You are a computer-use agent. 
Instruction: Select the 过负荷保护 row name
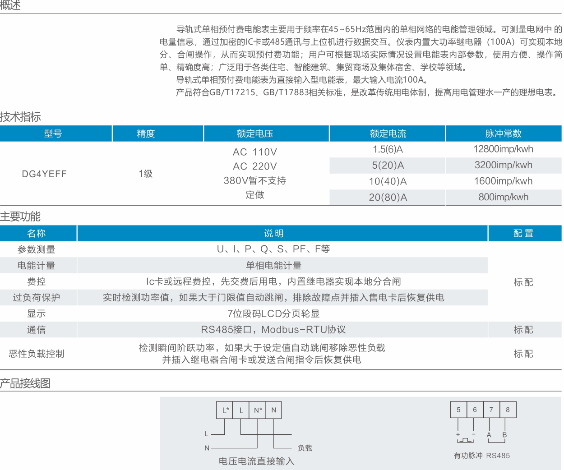pyautogui.click(x=37, y=298)
